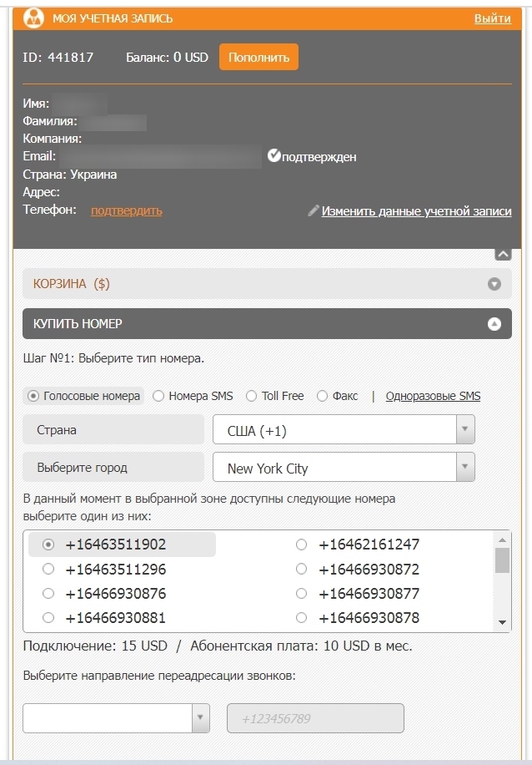
Task: Expand the Корзина section arrow icon
Action: pyautogui.click(x=494, y=284)
